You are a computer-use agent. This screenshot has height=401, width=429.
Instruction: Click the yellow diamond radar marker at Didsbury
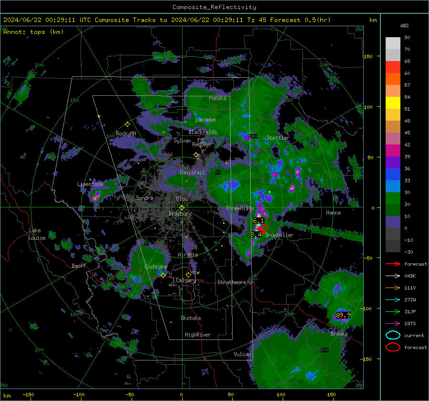(x=182, y=208)
